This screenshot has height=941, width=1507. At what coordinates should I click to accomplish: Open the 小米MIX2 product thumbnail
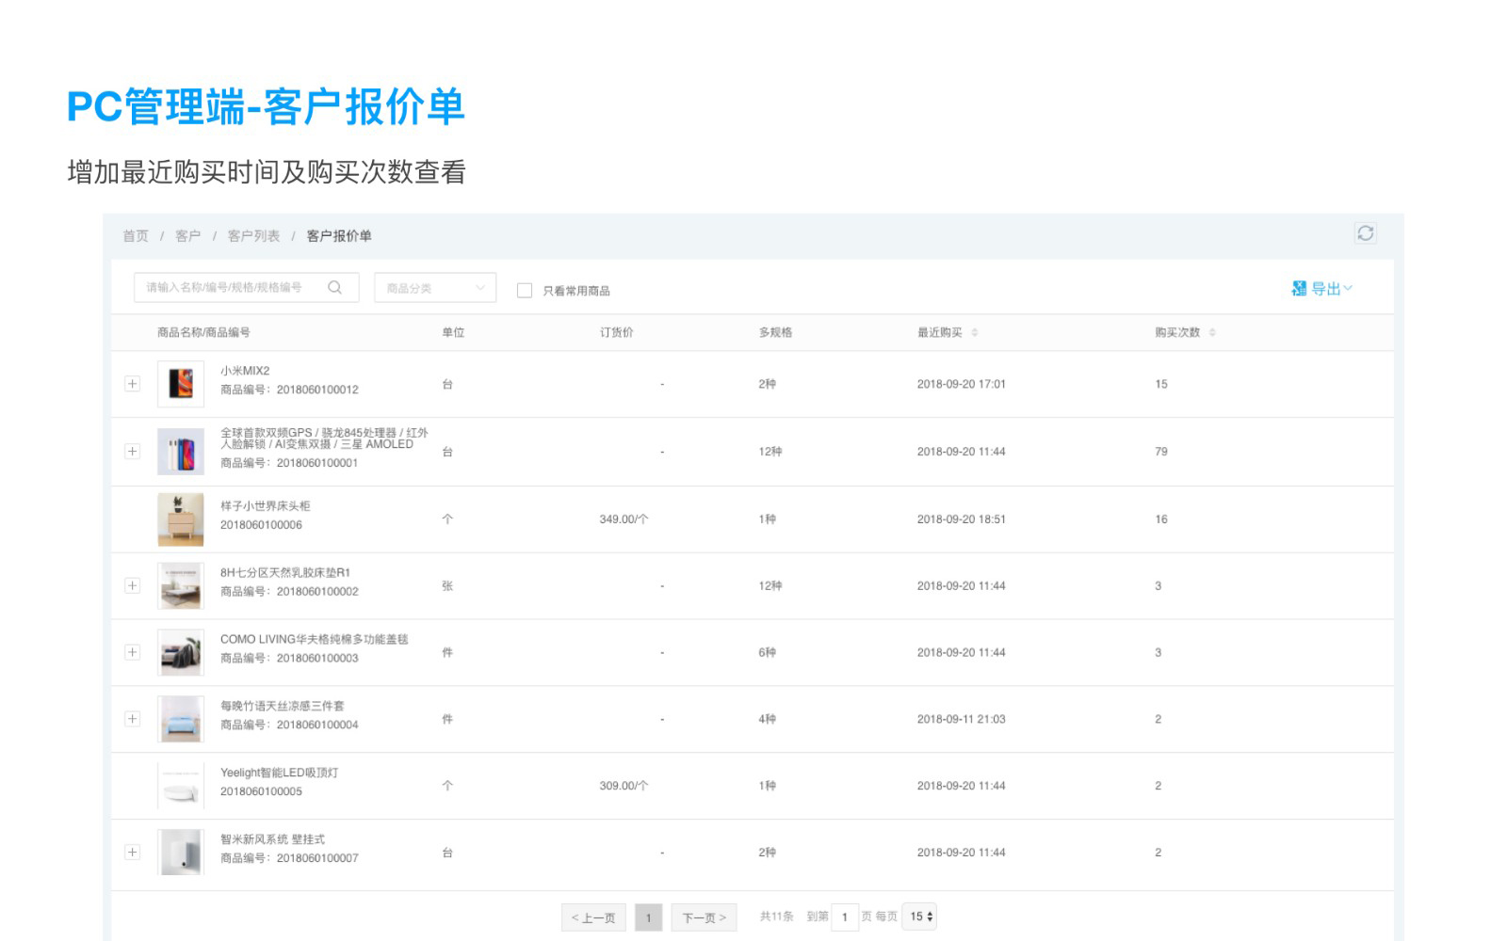[x=181, y=383]
